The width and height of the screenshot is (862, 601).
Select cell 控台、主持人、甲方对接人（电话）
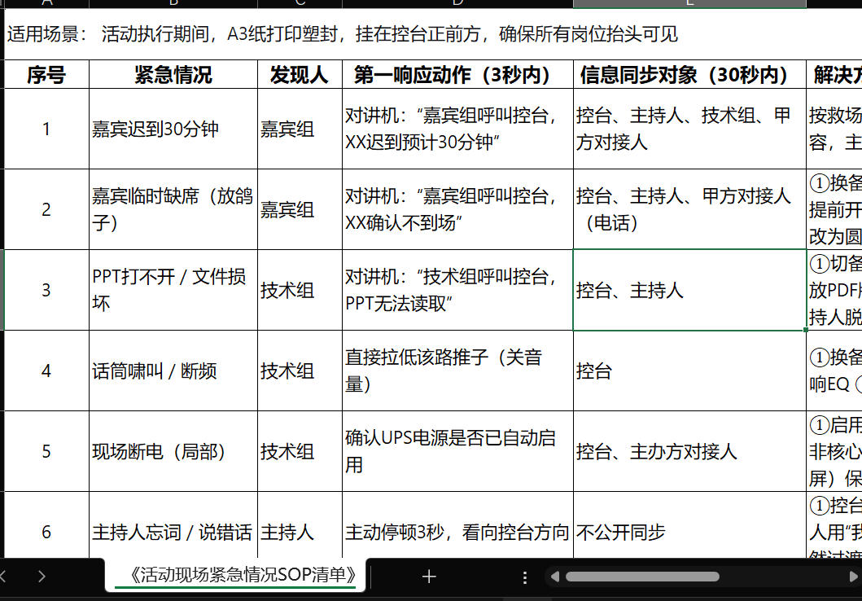click(x=689, y=209)
